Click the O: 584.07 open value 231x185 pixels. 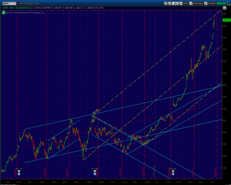[x=56, y=8]
